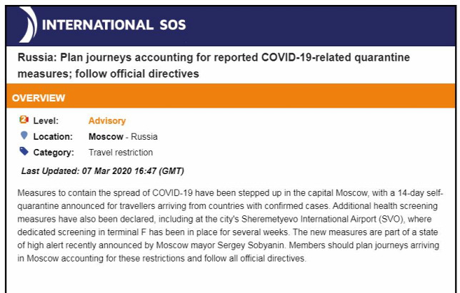Click the COVID-19 mention in overview paragraph
This screenshot has width=460, height=293.
173,193
